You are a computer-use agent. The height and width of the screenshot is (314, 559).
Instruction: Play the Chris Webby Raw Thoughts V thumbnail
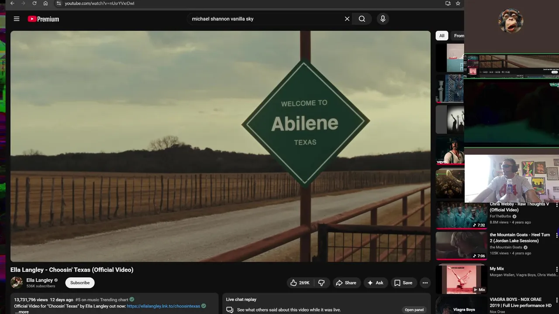(x=461, y=215)
